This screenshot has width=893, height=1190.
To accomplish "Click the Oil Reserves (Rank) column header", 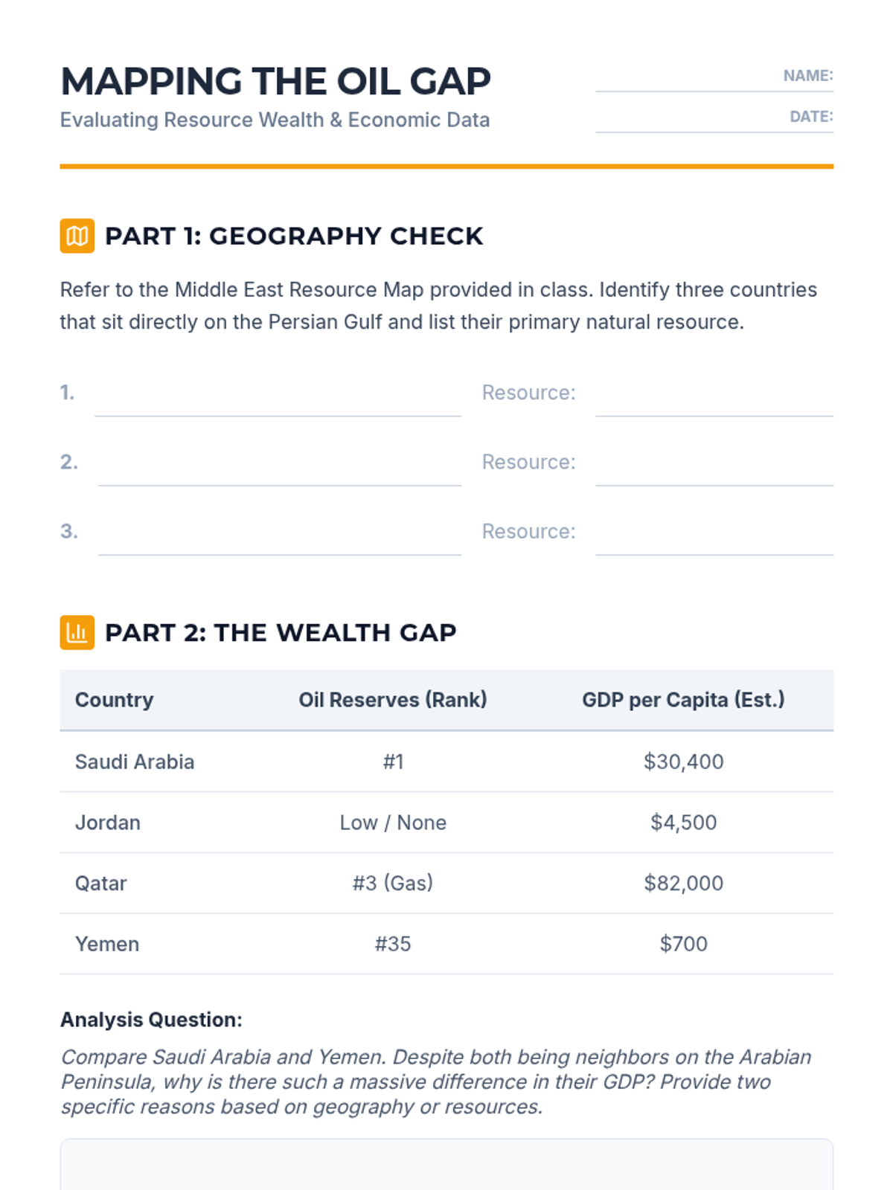I will tap(393, 700).
